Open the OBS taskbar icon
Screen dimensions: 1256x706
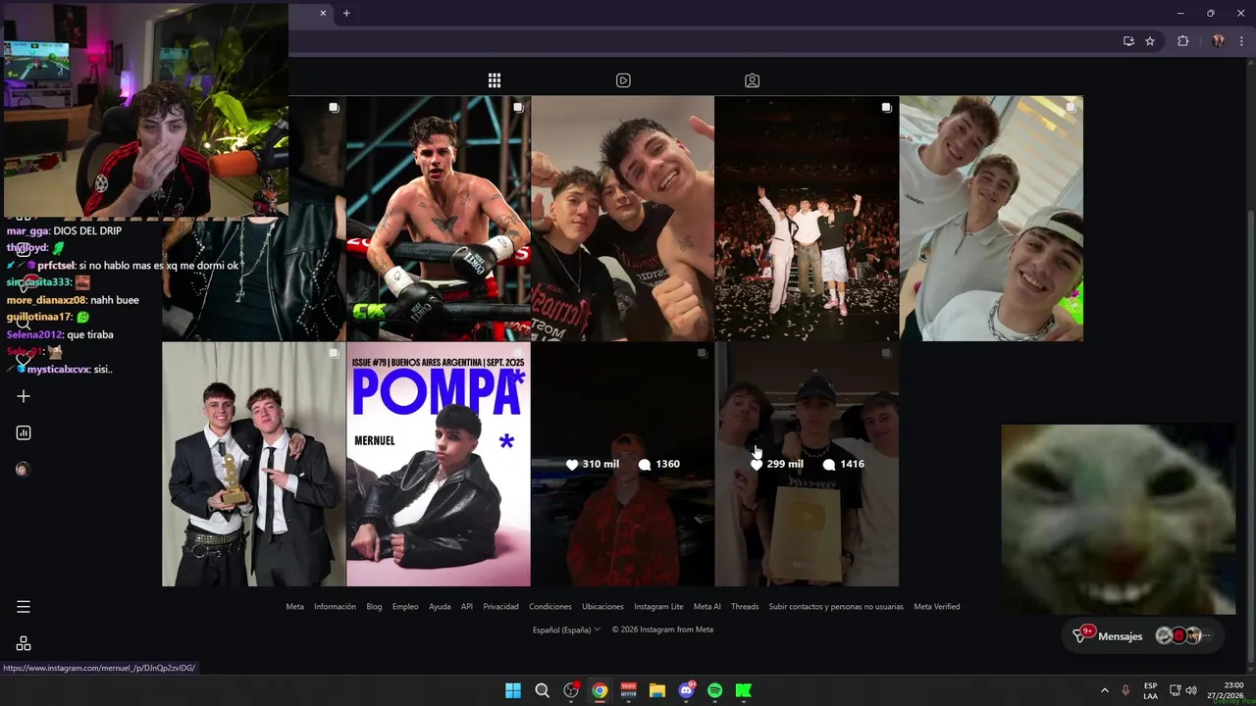tap(571, 690)
